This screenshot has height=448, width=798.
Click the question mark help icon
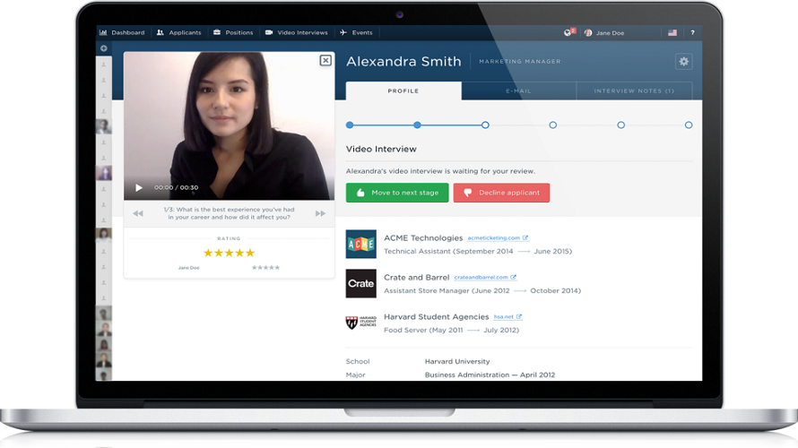coord(692,32)
